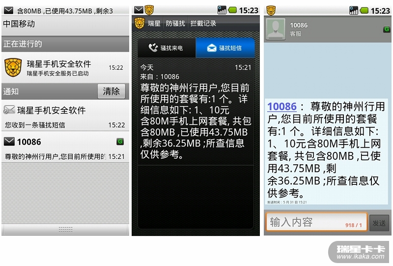Tap the Rising lion shield notification icon
Screen dimensions: 393x266
pos(13,67)
